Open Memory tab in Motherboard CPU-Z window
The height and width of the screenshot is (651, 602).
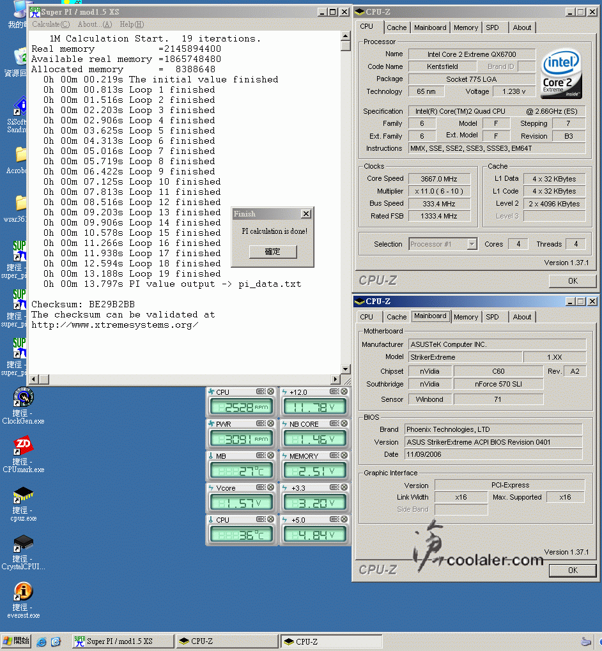466,317
